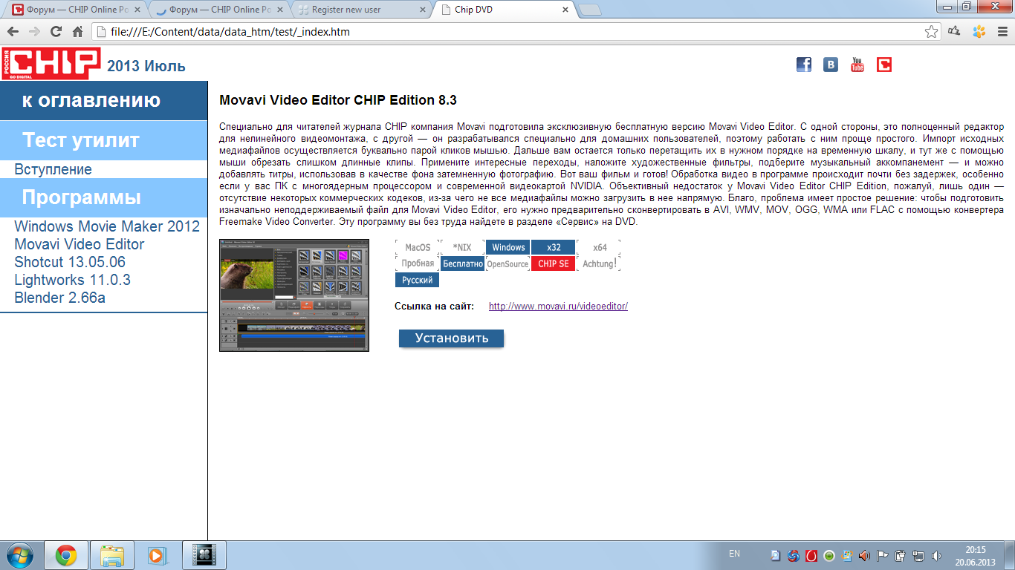Click the red Opera tray icon
The width and height of the screenshot is (1015, 570).
tap(812, 555)
